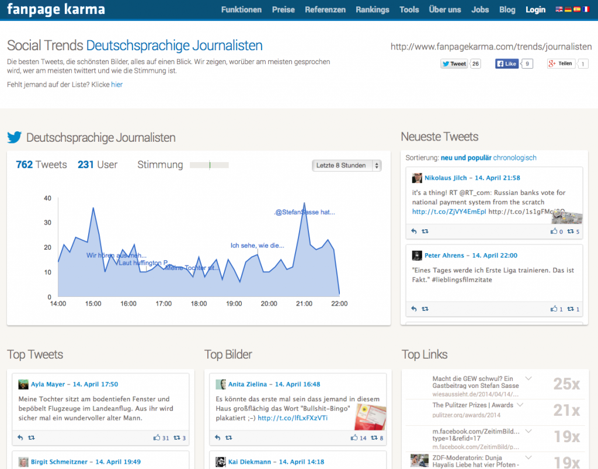The width and height of the screenshot is (598, 469).
Task: Open the Rankings menu item
Action: point(373,9)
